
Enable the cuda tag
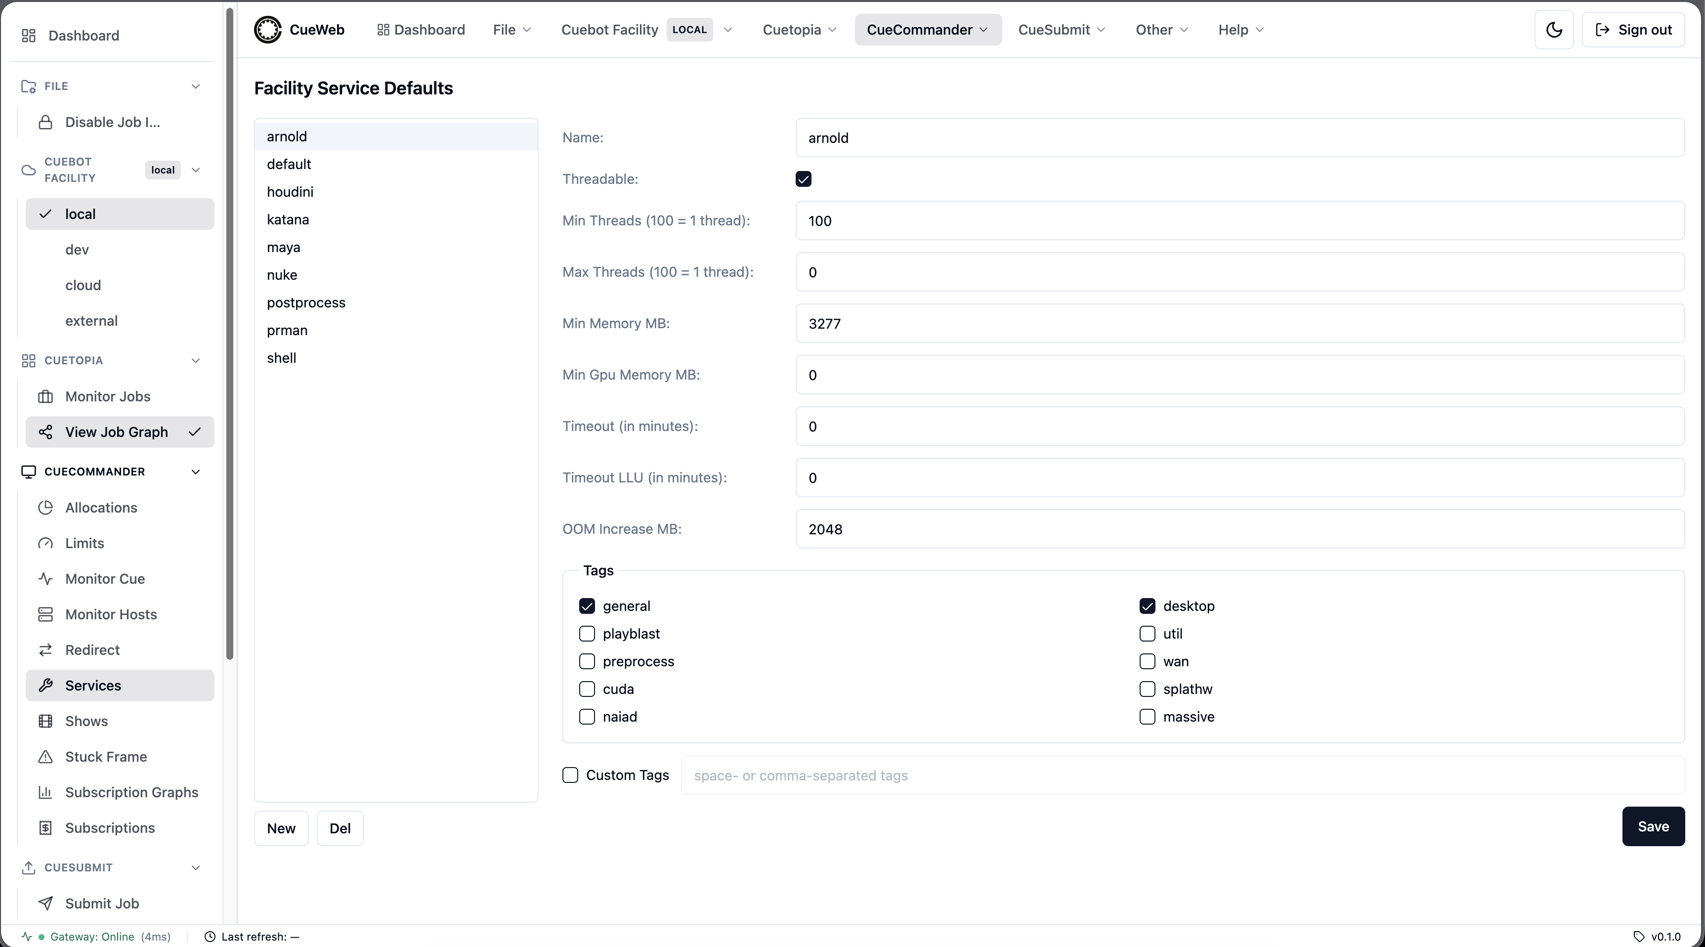pyautogui.click(x=587, y=689)
